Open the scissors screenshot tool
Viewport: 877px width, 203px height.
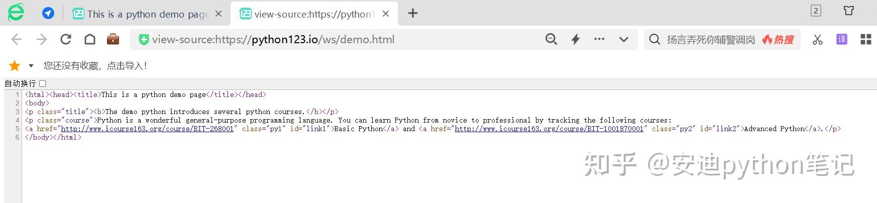(818, 40)
